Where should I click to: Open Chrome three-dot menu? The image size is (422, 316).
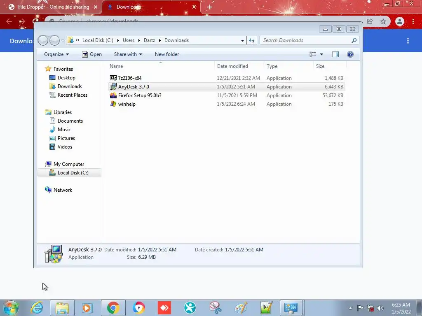pyautogui.click(x=413, y=21)
